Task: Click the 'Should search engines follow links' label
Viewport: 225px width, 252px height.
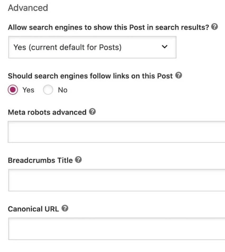Action: (90, 76)
